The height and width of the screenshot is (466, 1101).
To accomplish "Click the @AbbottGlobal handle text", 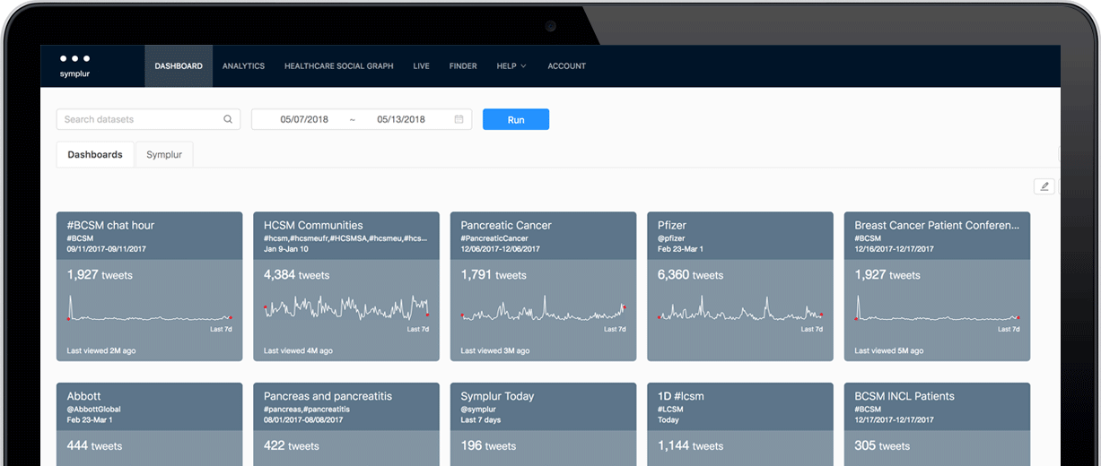I will [x=93, y=410].
